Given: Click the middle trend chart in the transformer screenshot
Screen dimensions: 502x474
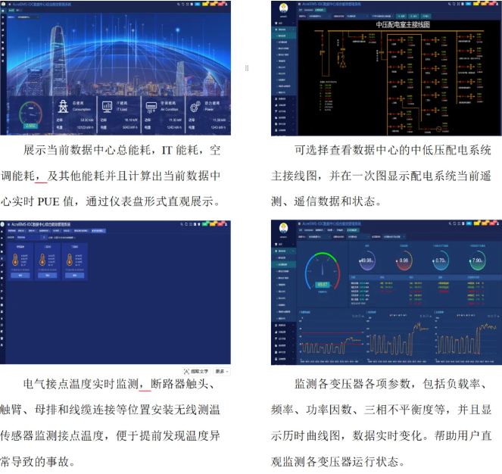Looking at the screenshot, I should [x=399, y=337].
